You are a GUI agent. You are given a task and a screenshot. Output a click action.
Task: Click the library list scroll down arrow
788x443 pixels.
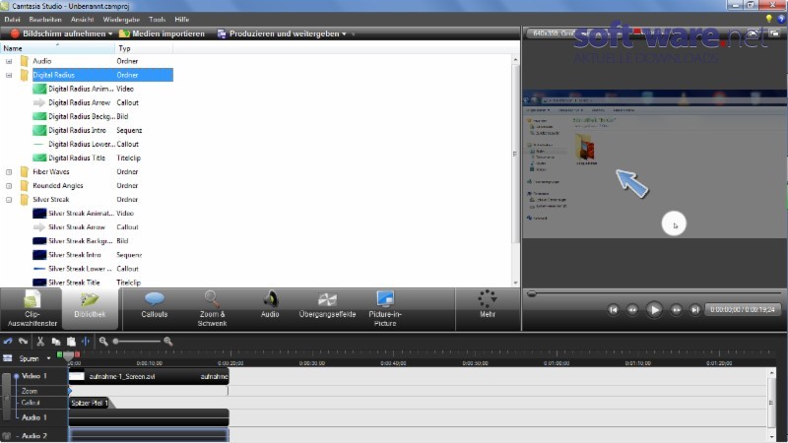515,283
